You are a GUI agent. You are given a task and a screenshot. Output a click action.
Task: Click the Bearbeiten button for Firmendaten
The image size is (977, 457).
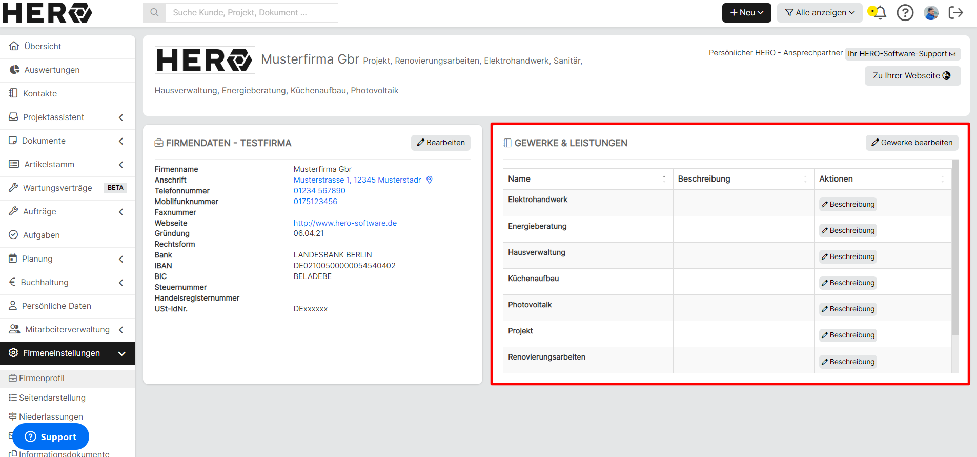click(441, 143)
